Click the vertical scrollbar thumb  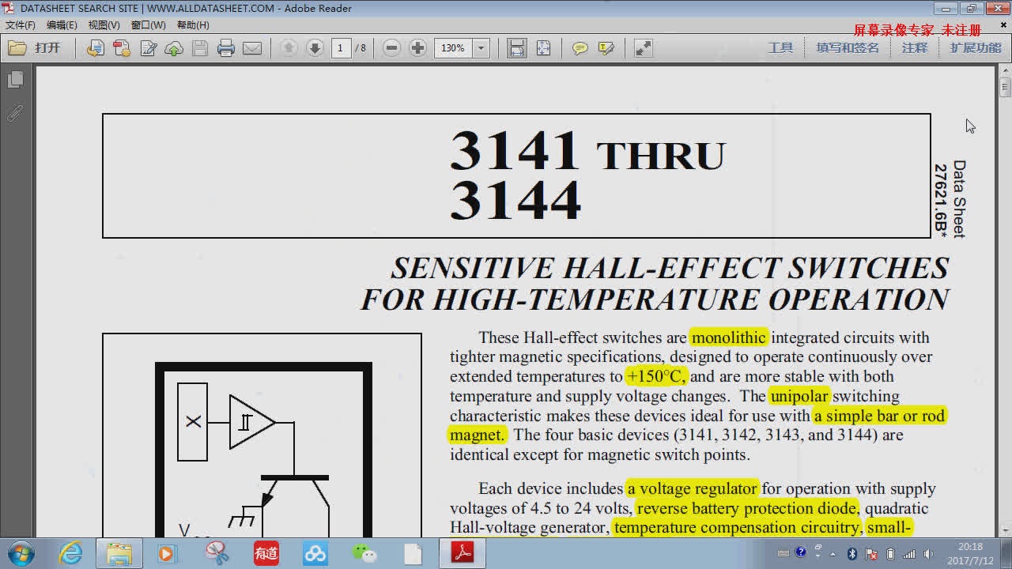pos(1005,86)
